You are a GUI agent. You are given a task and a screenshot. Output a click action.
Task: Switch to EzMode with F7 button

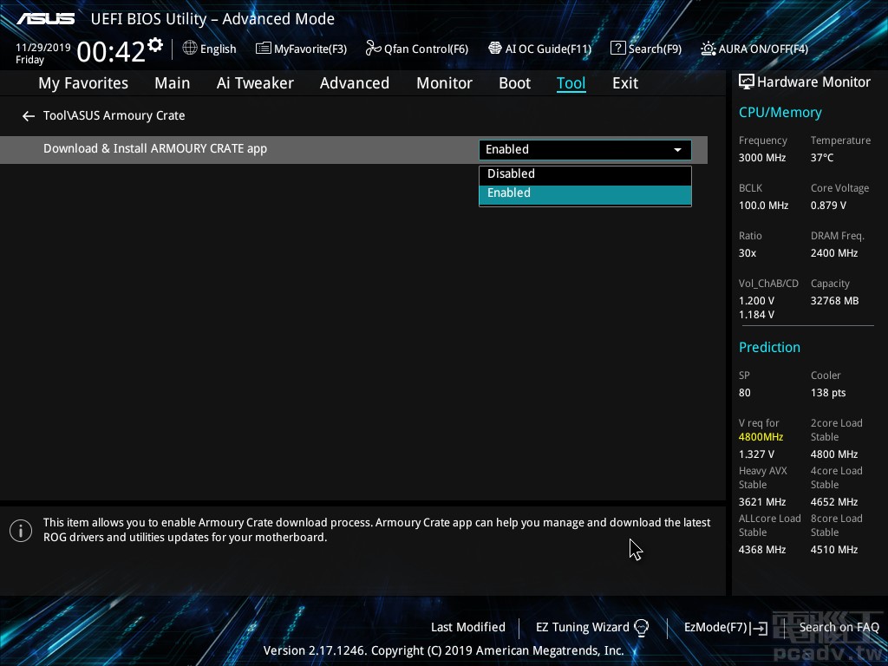point(725,627)
